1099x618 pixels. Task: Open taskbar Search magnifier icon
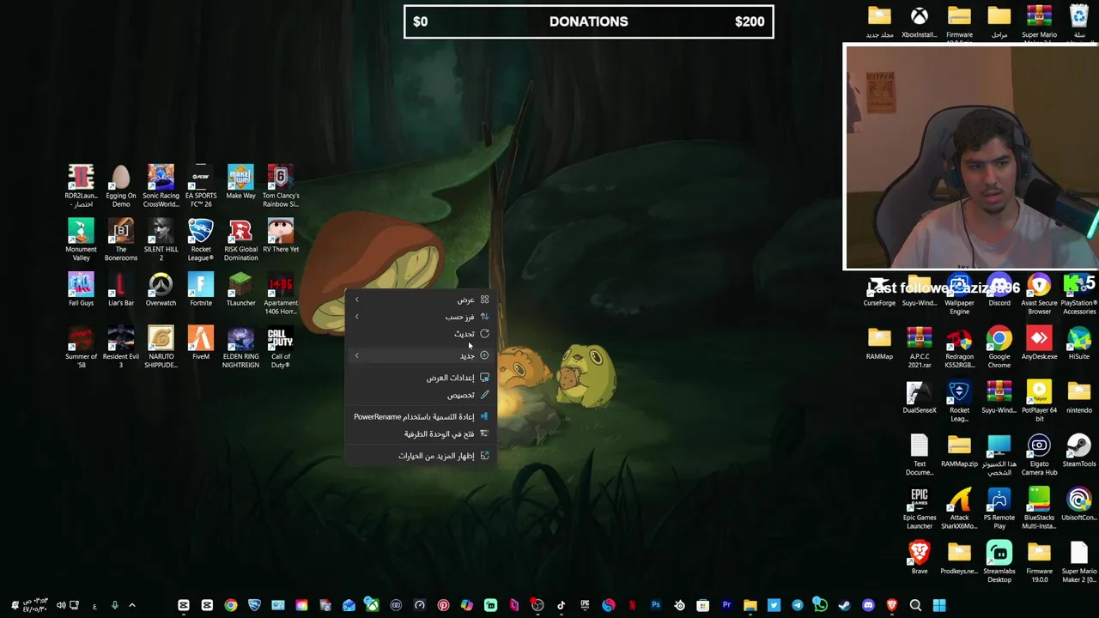click(x=915, y=605)
